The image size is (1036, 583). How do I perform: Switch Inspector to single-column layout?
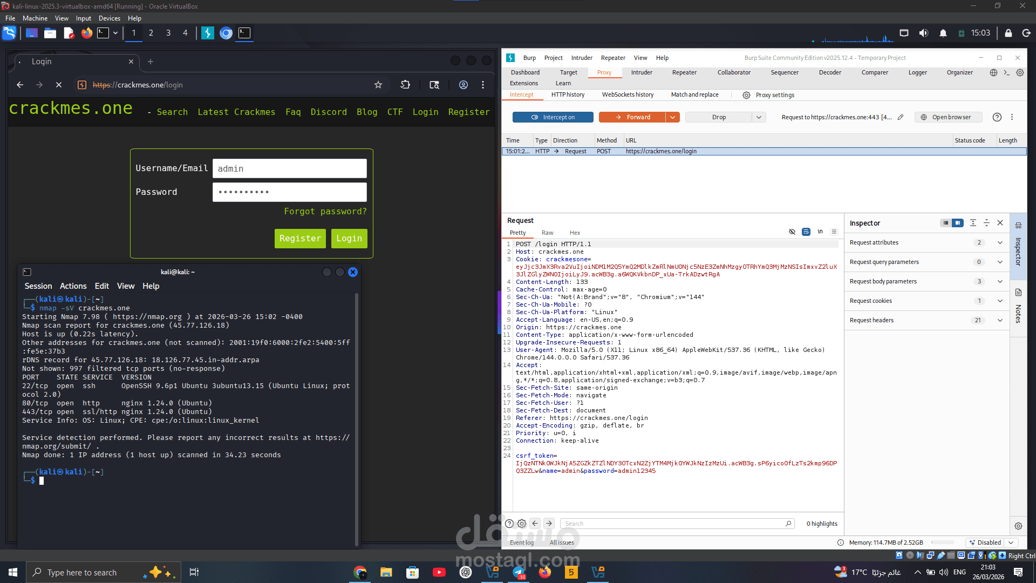(x=945, y=223)
